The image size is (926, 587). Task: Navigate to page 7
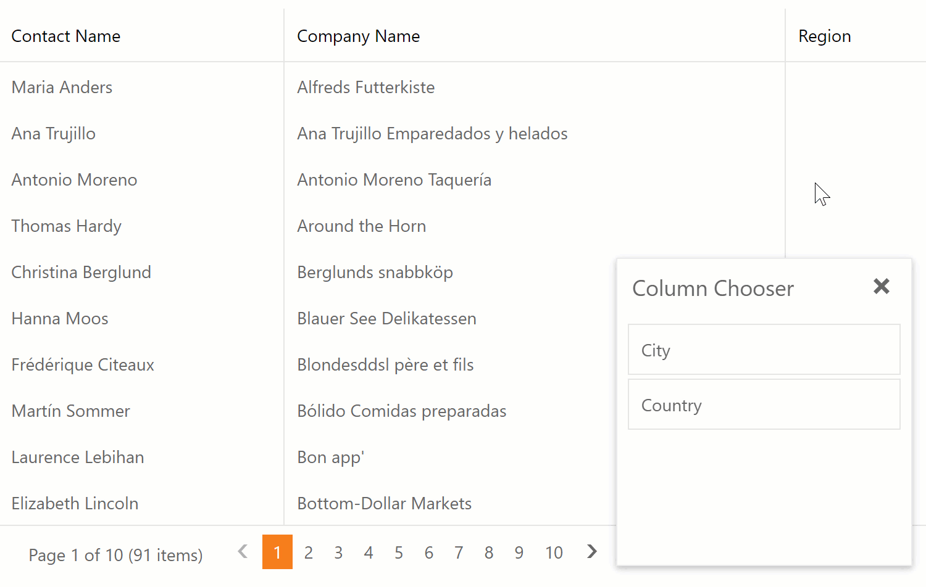tap(459, 552)
